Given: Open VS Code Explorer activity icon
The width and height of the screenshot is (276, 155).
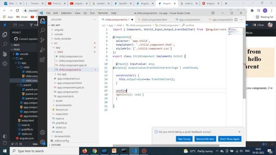Looking at the screenshot, I should 42,21.
